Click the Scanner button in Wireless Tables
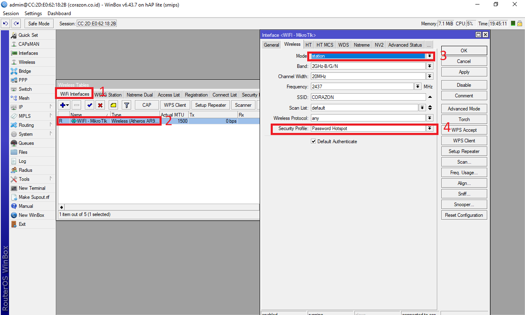Viewport: 525px width, 315px height. pyautogui.click(x=243, y=105)
